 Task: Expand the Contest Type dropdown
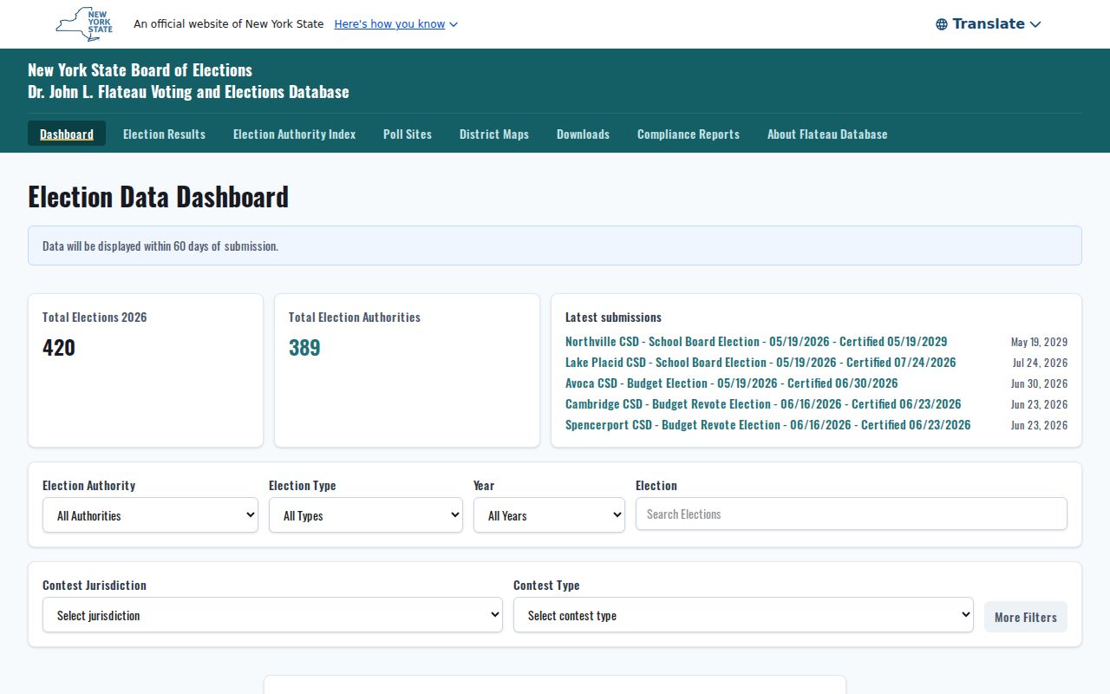[x=743, y=615]
